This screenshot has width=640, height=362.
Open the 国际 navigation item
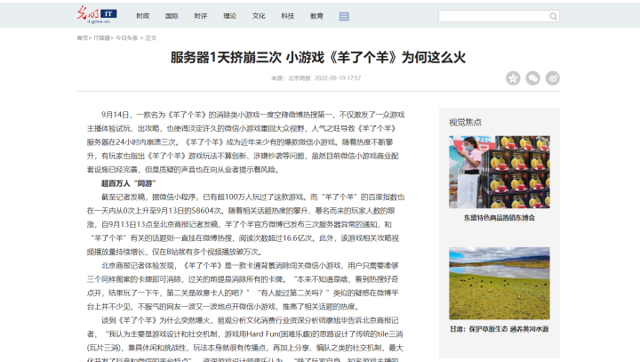pyautogui.click(x=172, y=16)
